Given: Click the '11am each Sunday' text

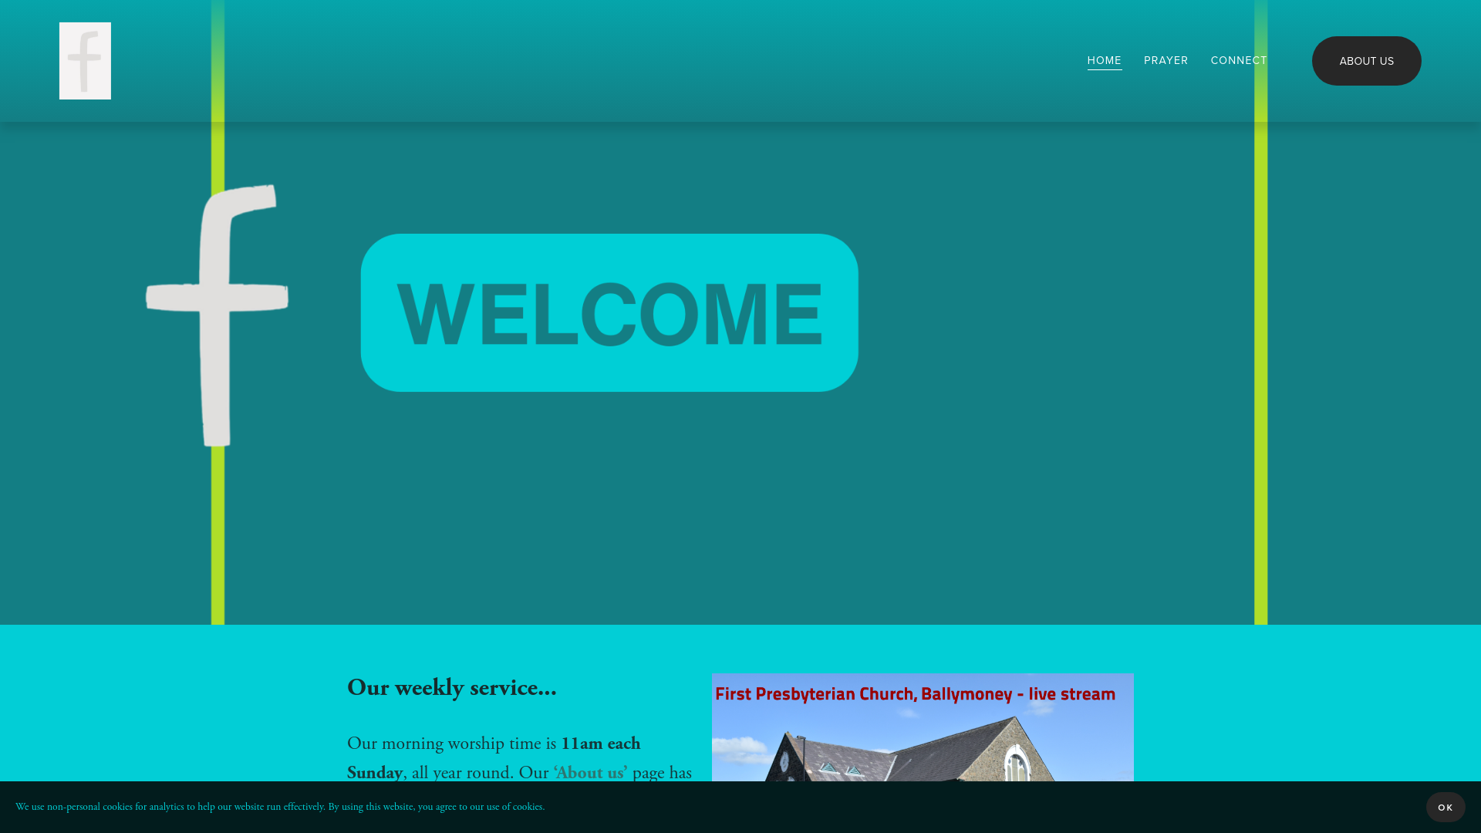Looking at the screenshot, I should point(494,757).
